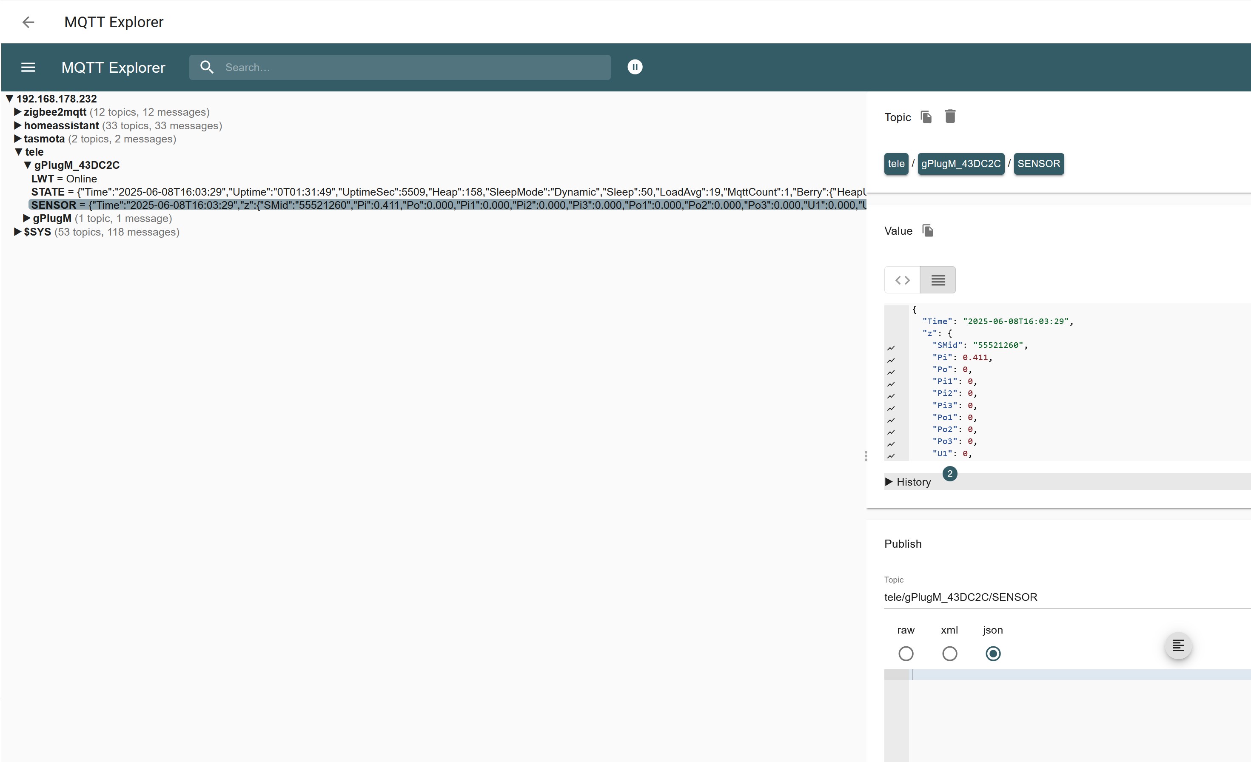The height and width of the screenshot is (762, 1251).
Task: Select the STATE message row
Action: click(48, 192)
